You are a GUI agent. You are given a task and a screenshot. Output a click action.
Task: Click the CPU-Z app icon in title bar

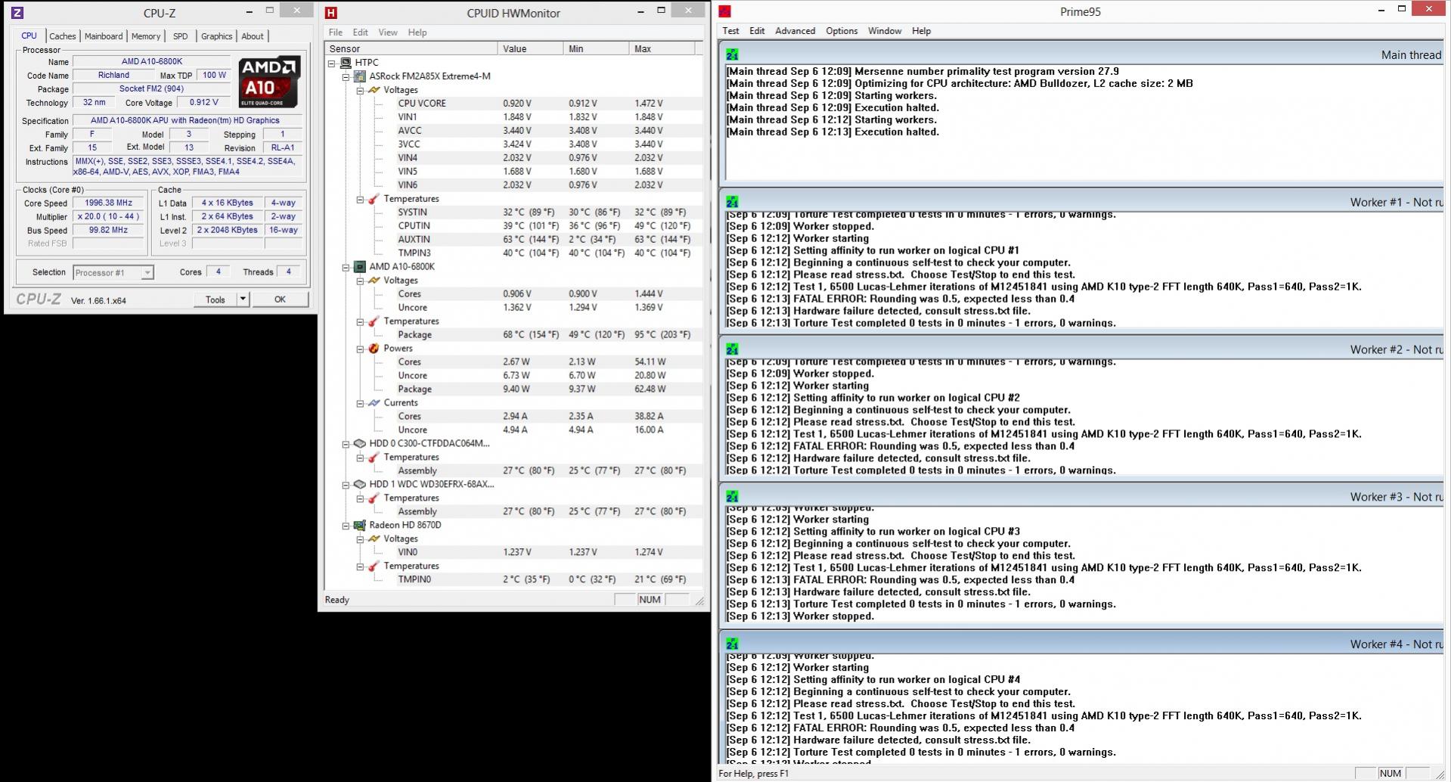pyautogui.click(x=18, y=13)
